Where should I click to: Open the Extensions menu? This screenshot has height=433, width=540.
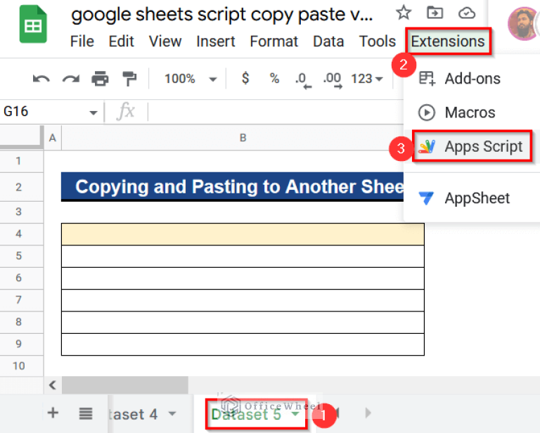[448, 41]
